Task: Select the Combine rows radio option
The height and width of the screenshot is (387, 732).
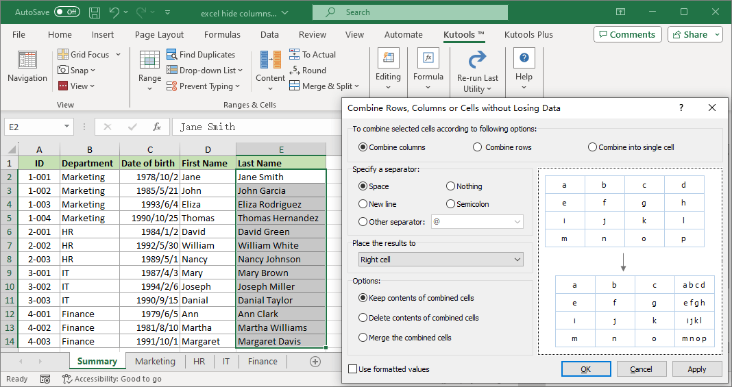Action: [477, 147]
